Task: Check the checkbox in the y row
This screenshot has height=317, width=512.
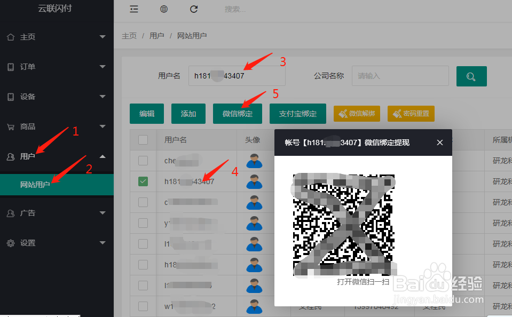Action: (143, 223)
